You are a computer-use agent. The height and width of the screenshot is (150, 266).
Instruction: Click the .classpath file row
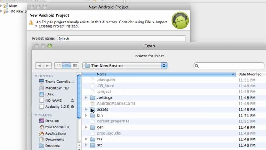[x=174, y=80]
